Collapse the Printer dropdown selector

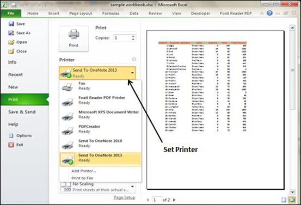click(x=97, y=73)
